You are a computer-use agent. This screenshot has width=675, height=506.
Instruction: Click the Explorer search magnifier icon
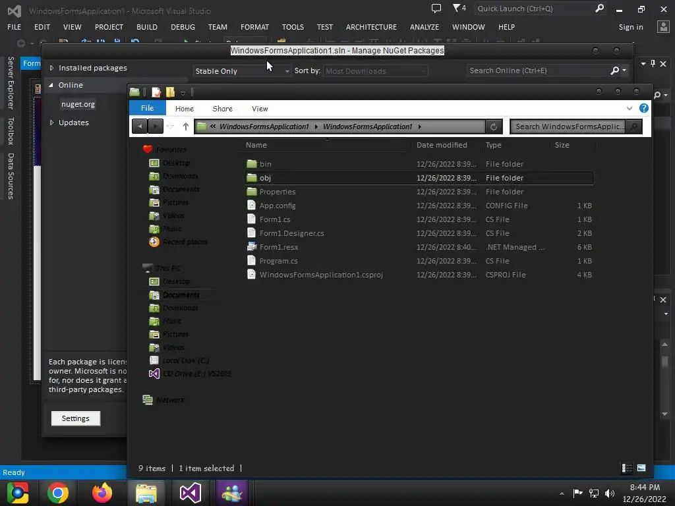point(633,126)
